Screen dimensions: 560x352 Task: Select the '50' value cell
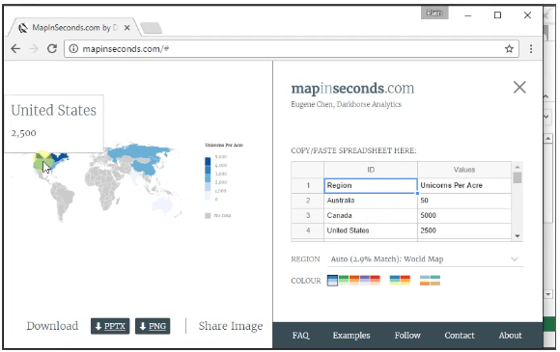[x=464, y=201]
